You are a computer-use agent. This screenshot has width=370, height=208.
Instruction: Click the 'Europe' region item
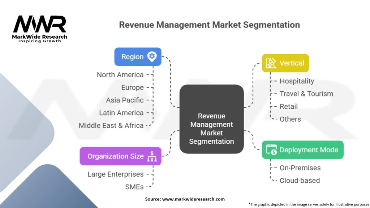click(132, 87)
